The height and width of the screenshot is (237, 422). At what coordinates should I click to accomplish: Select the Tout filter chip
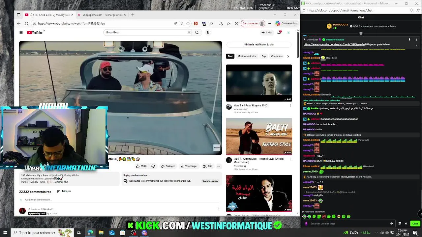coord(230,56)
